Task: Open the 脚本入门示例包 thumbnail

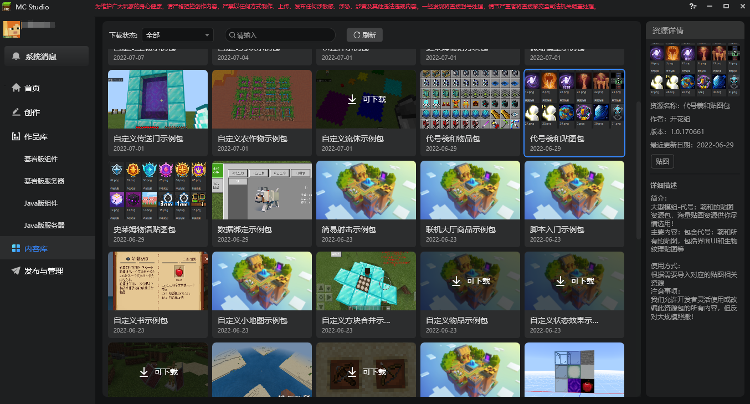Action: click(x=574, y=190)
